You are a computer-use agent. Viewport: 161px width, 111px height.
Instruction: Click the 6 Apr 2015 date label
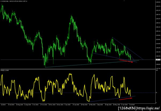pos(100,105)
